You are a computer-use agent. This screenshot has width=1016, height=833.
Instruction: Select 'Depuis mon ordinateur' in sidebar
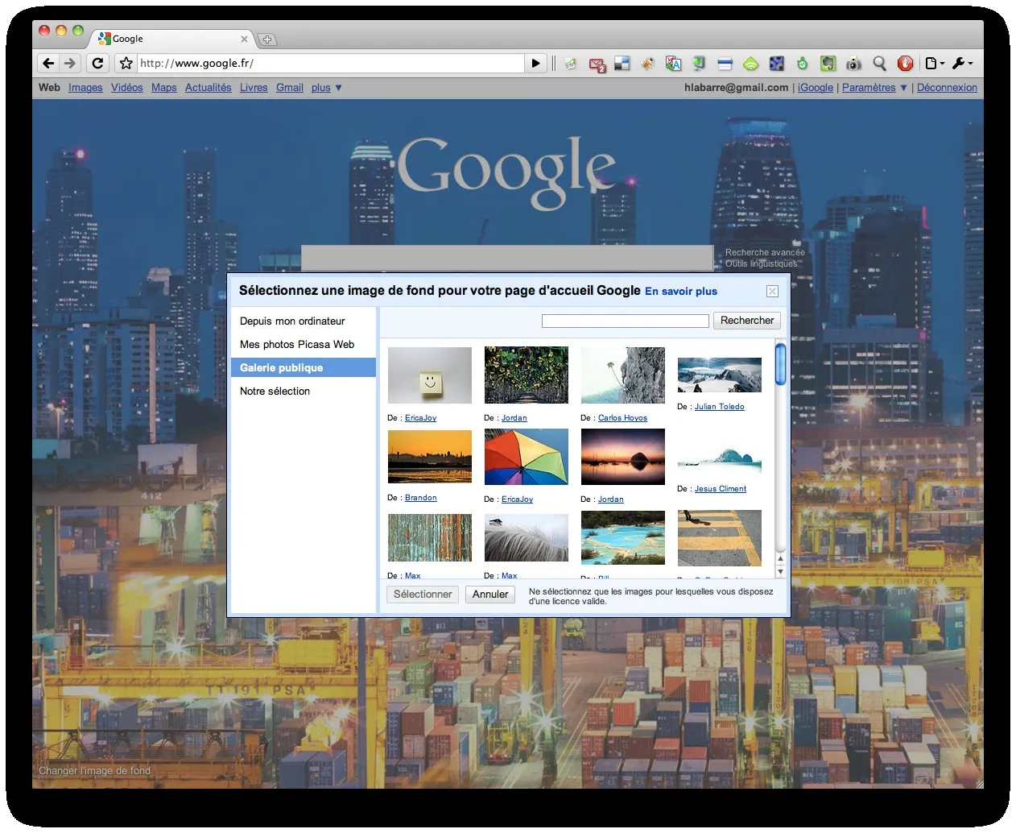(x=304, y=321)
